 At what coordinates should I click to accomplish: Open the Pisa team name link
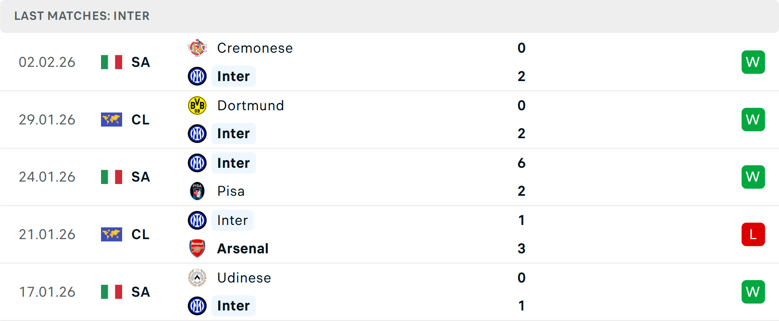tap(231, 191)
